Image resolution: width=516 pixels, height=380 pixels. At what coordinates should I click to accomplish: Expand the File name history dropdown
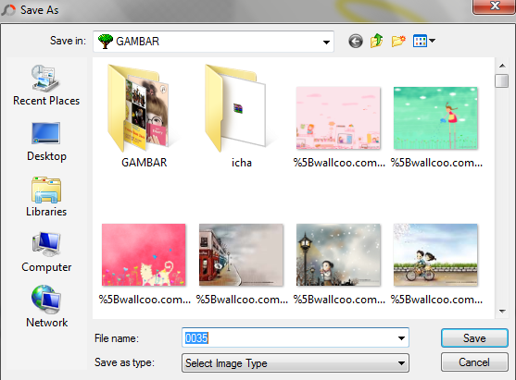tap(401, 338)
